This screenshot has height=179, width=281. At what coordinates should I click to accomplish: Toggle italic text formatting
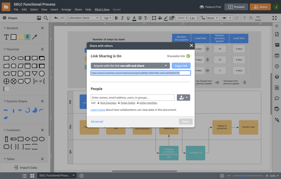[122, 18]
